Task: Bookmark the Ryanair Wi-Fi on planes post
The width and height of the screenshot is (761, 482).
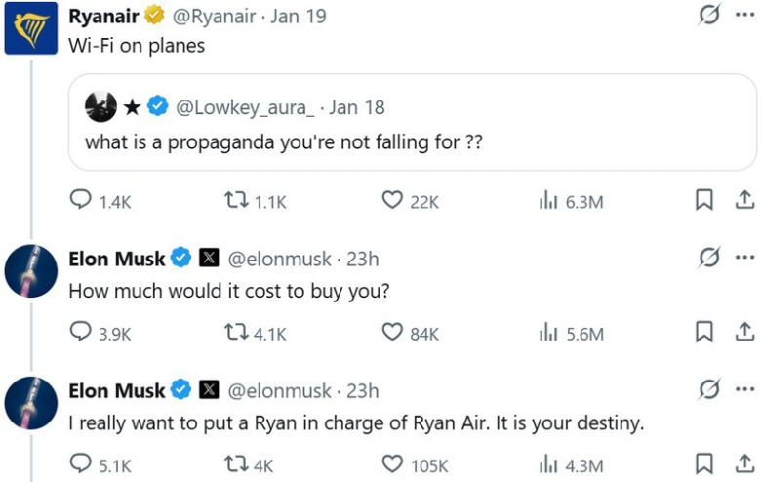Action: point(703,201)
